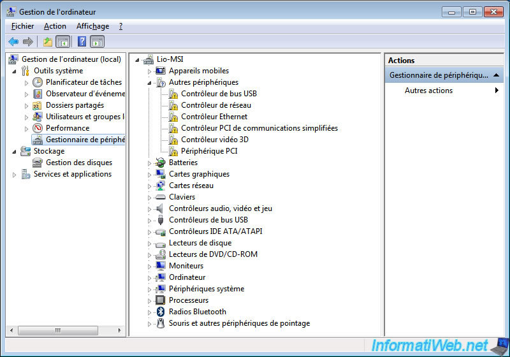Click the left pane scroll left arrow
This screenshot has width=510, height=357.
pos(11,330)
